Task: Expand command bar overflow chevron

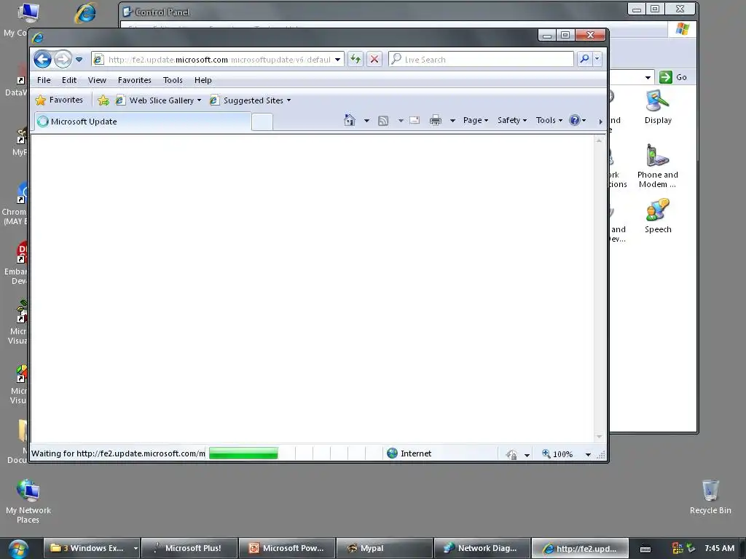Action: click(600, 122)
